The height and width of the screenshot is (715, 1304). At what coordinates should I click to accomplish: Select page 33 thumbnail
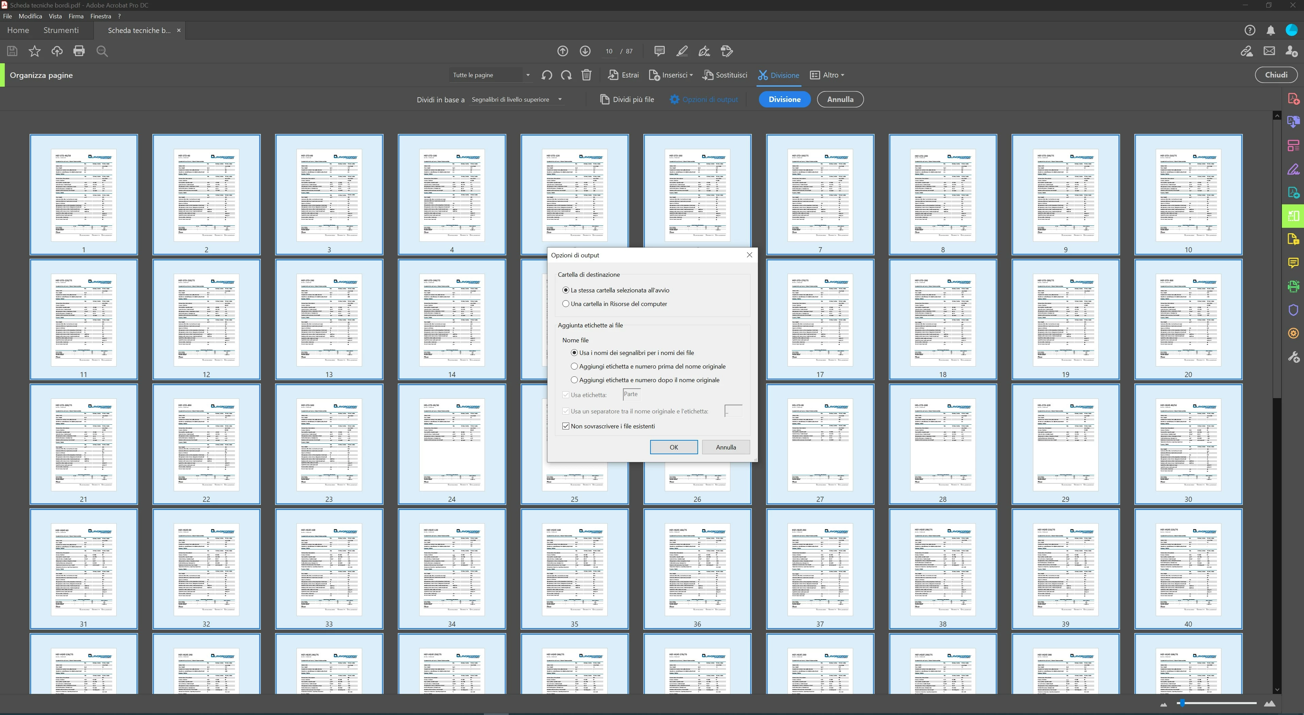point(329,569)
